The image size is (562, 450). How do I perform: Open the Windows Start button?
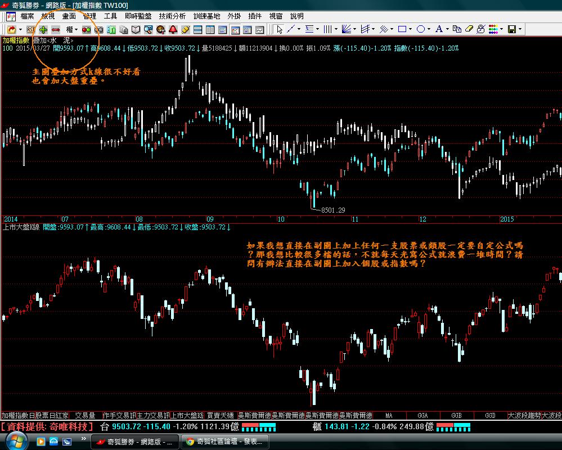(x=14, y=441)
